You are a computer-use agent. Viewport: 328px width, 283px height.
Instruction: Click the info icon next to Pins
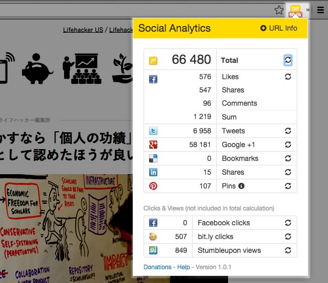tap(241, 186)
